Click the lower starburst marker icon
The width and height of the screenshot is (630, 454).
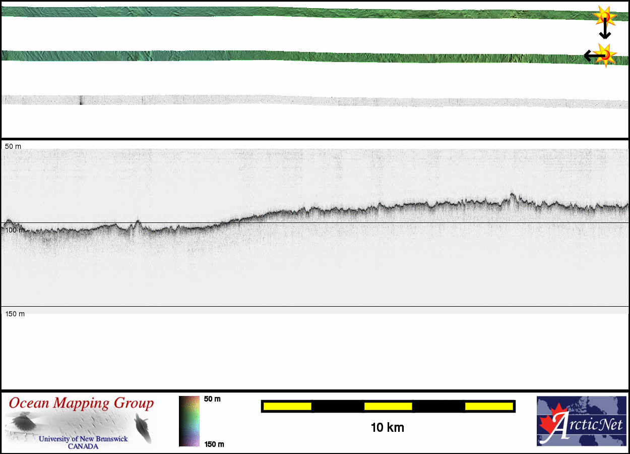[x=606, y=55]
